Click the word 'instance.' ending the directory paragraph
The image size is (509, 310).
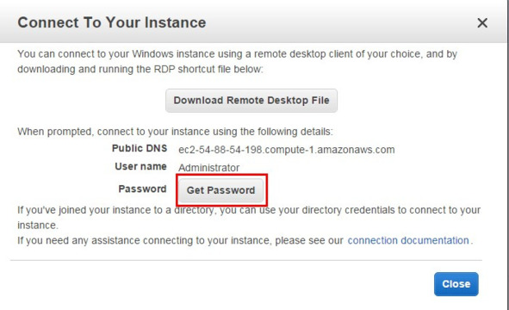(38, 226)
